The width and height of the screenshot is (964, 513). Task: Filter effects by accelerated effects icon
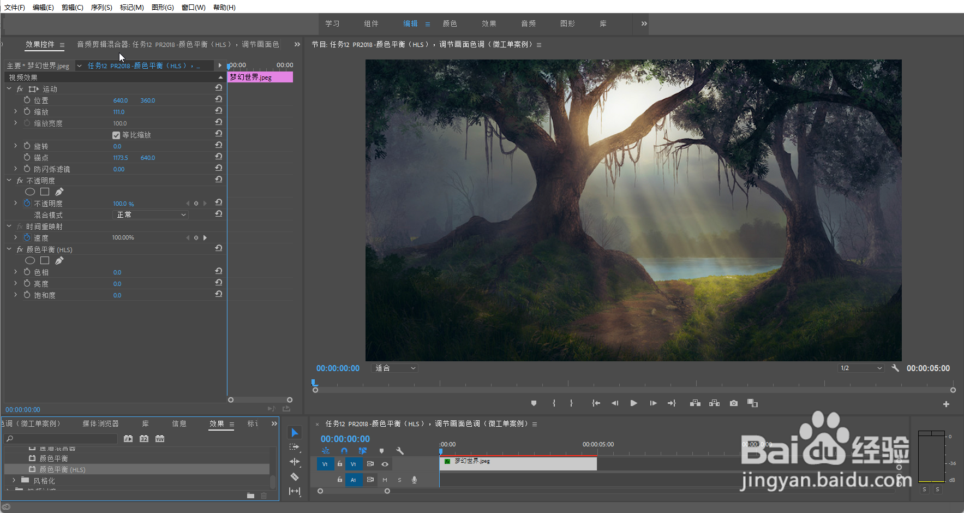tap(128, 439)
